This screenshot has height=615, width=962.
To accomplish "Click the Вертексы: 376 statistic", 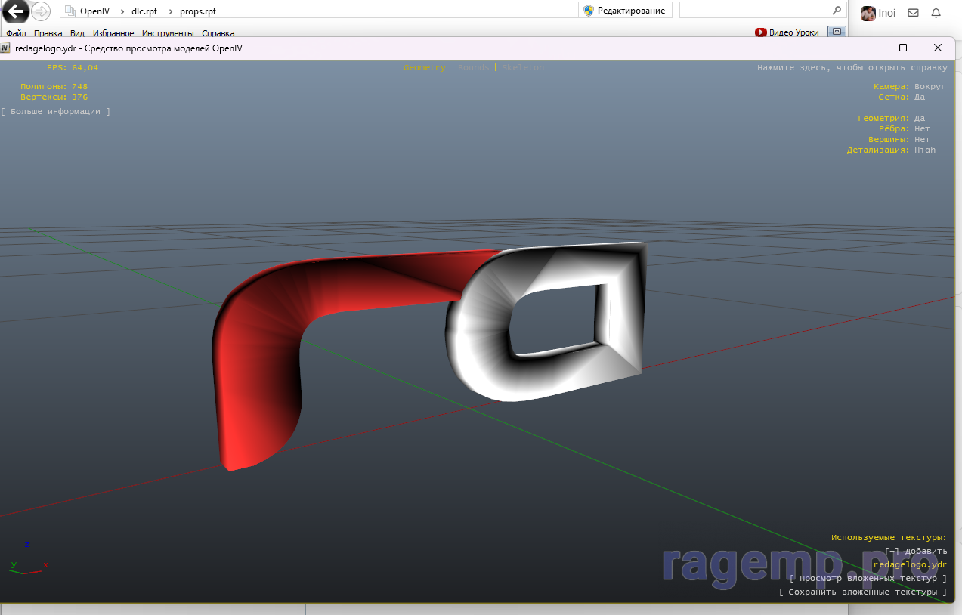I will click(54, 97).
